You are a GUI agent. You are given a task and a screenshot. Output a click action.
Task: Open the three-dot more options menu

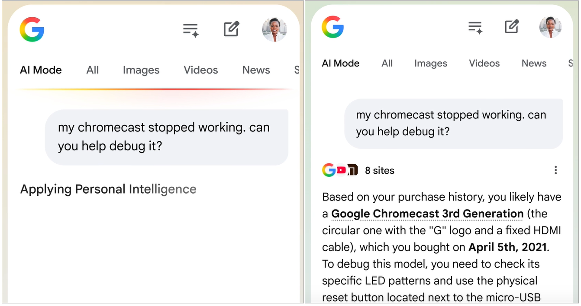[x=555, y=170]
